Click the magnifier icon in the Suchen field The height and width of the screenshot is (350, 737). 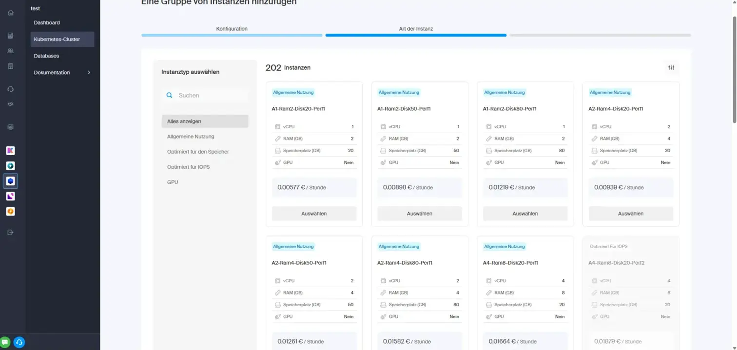tap(169, 95)
